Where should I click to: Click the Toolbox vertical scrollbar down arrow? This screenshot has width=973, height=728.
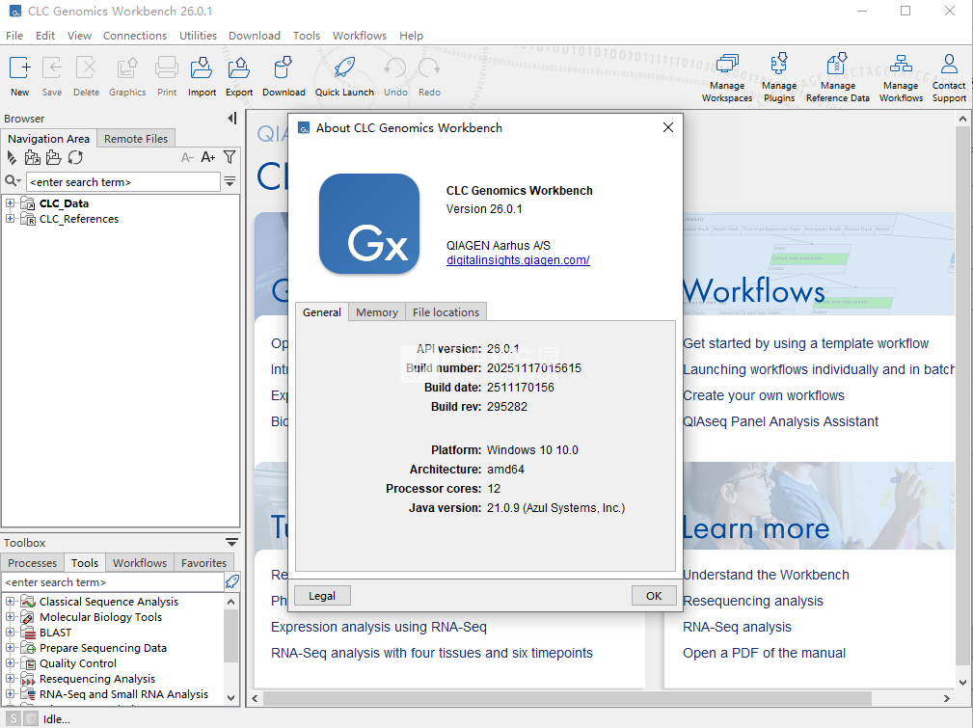[230, 696]
